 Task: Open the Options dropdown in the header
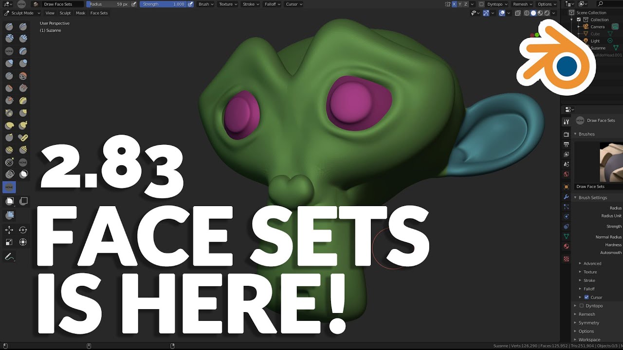click(547, 4)
